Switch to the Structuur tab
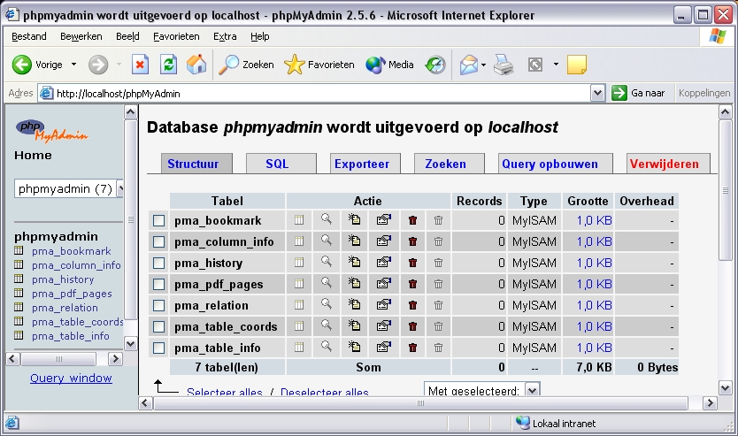This screenshot has width=738, height=436. (196, 164)
